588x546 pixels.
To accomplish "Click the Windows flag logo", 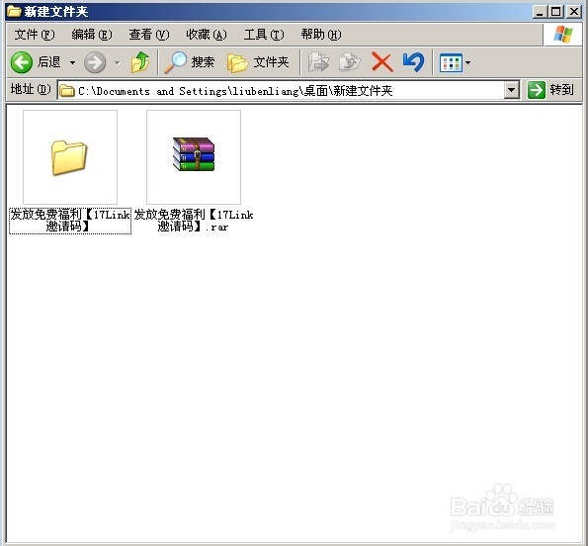I will click(563, 35).
